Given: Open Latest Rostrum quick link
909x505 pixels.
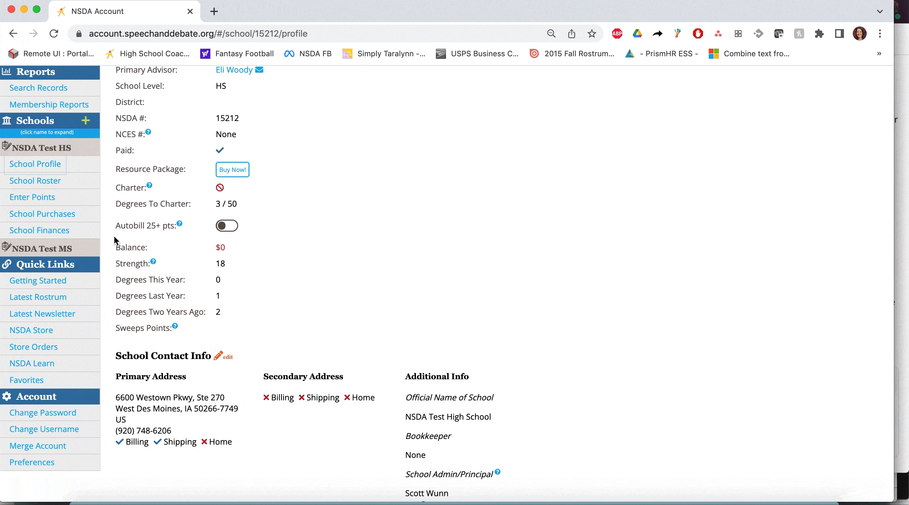Looking at the screenshot, I should click(x=38, y=297).
